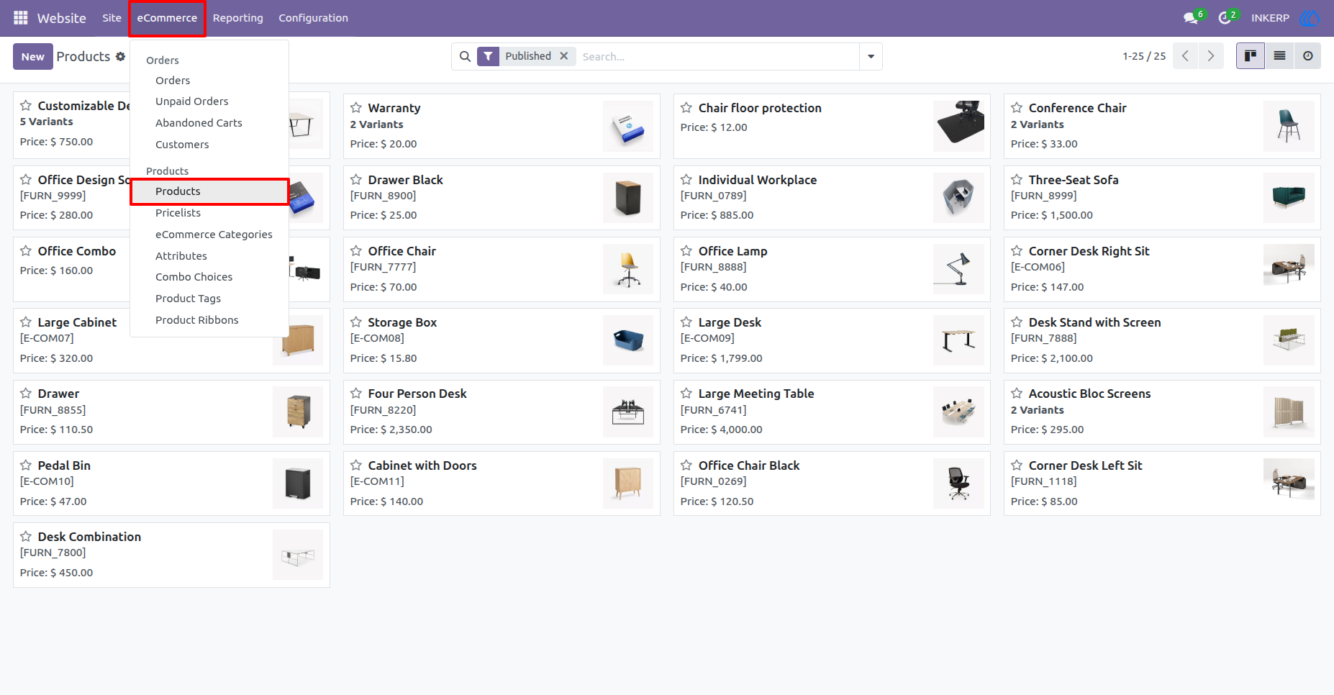Open the Office Chair Black thumbnail
The image size is (1334, 695).
point(958,483)
